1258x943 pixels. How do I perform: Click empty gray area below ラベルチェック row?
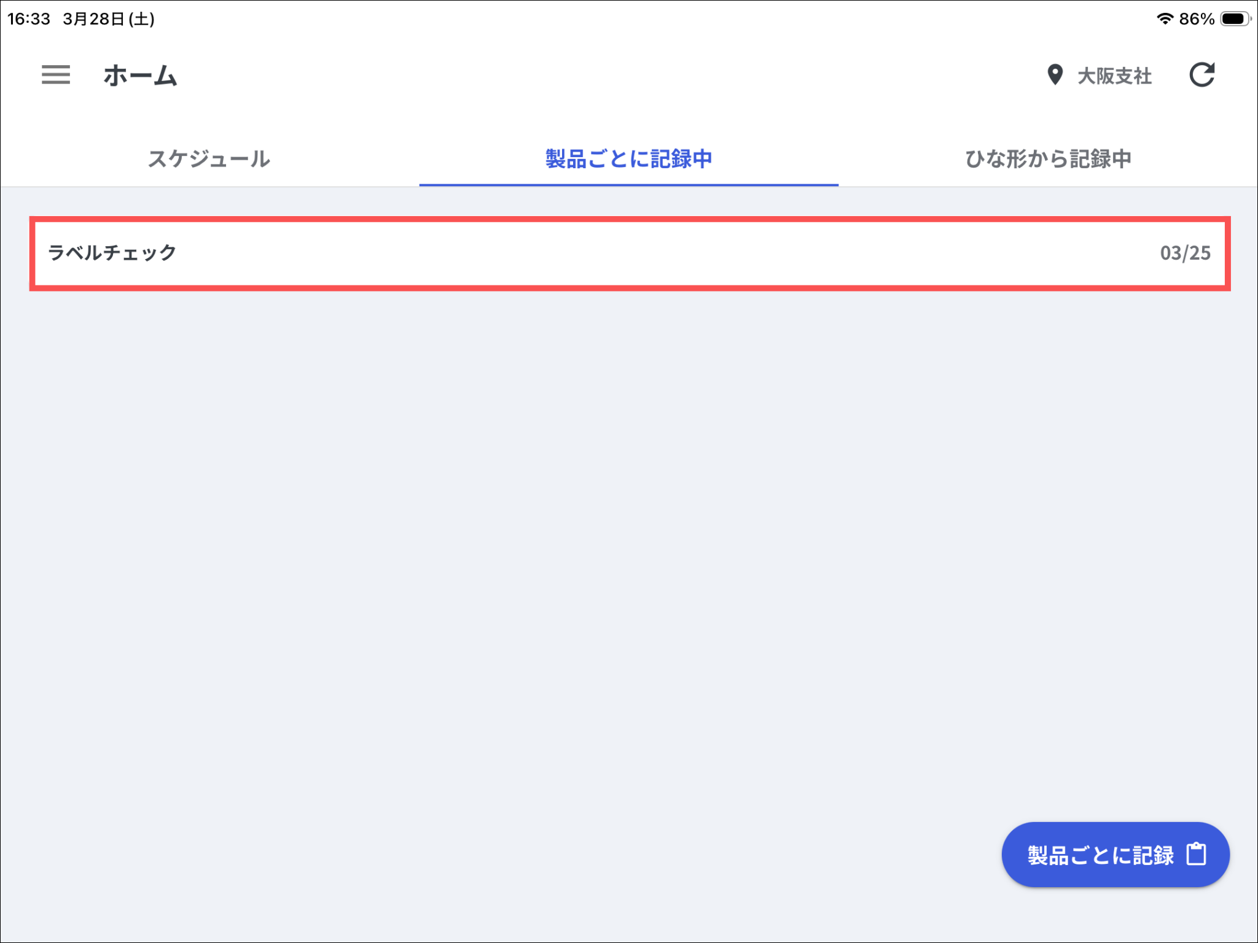(x=614, y=522)
